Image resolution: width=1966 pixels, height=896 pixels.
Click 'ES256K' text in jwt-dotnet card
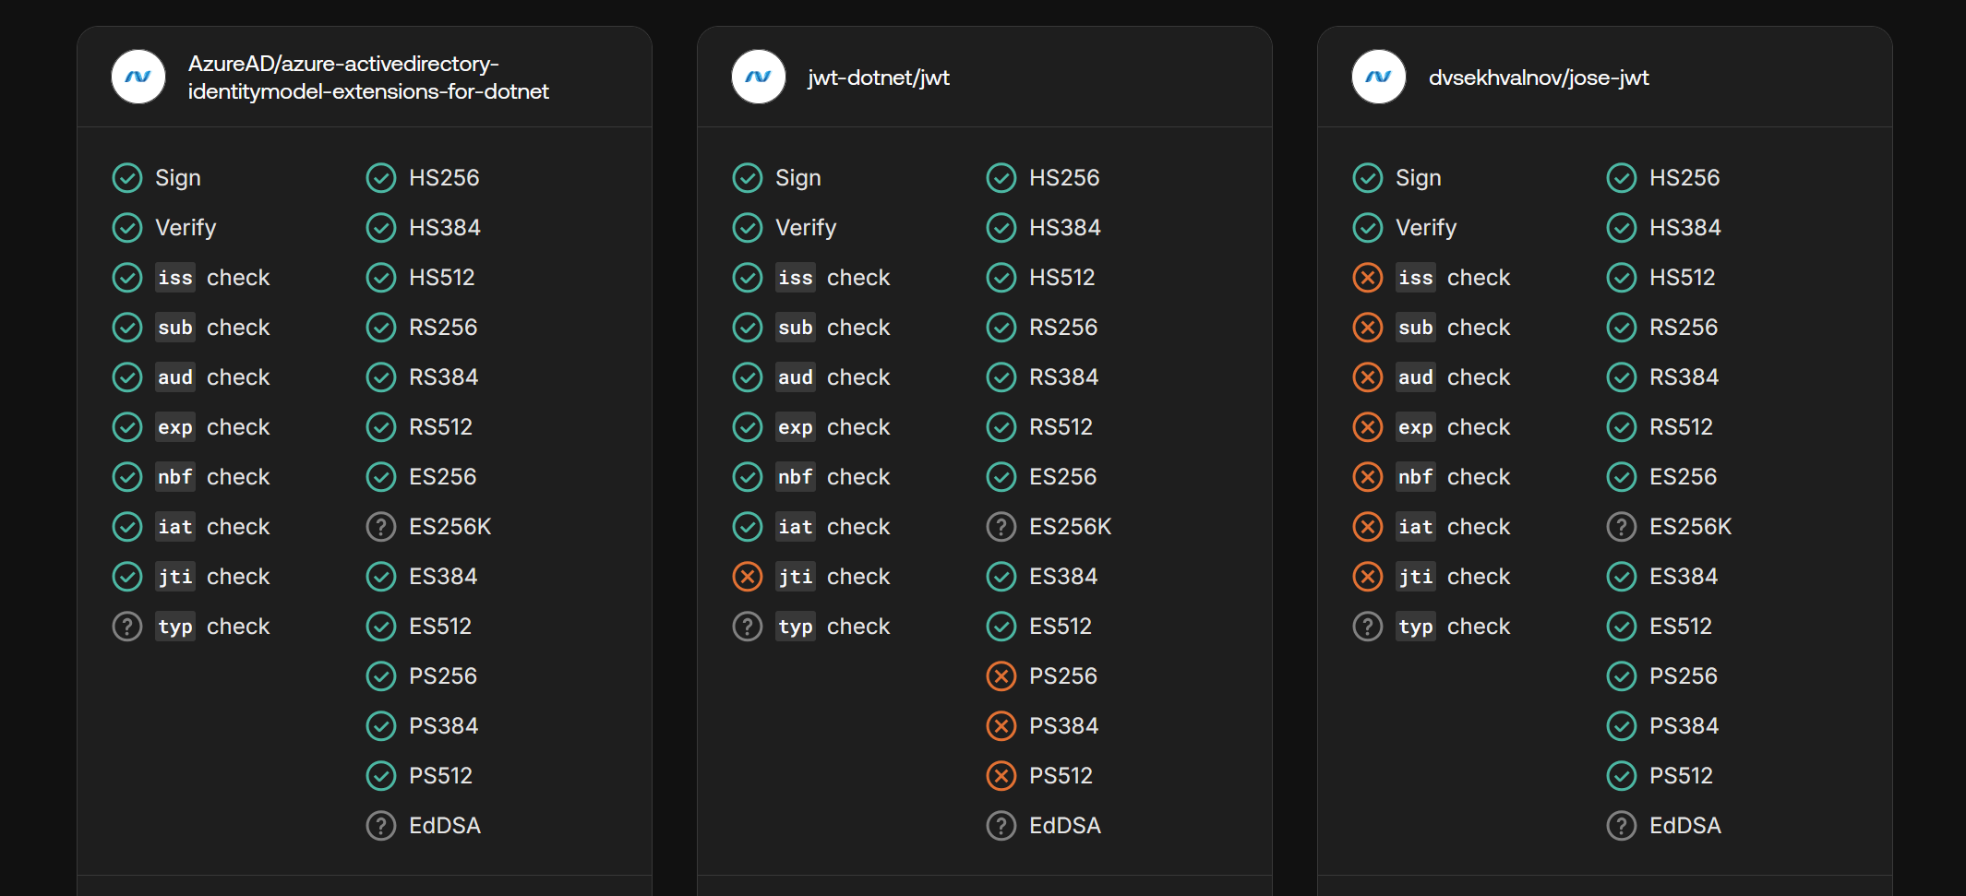pyautogui.click(x=1071, y=526)
